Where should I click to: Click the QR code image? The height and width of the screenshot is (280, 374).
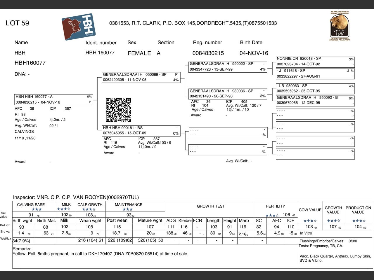(x=118, y=110)
